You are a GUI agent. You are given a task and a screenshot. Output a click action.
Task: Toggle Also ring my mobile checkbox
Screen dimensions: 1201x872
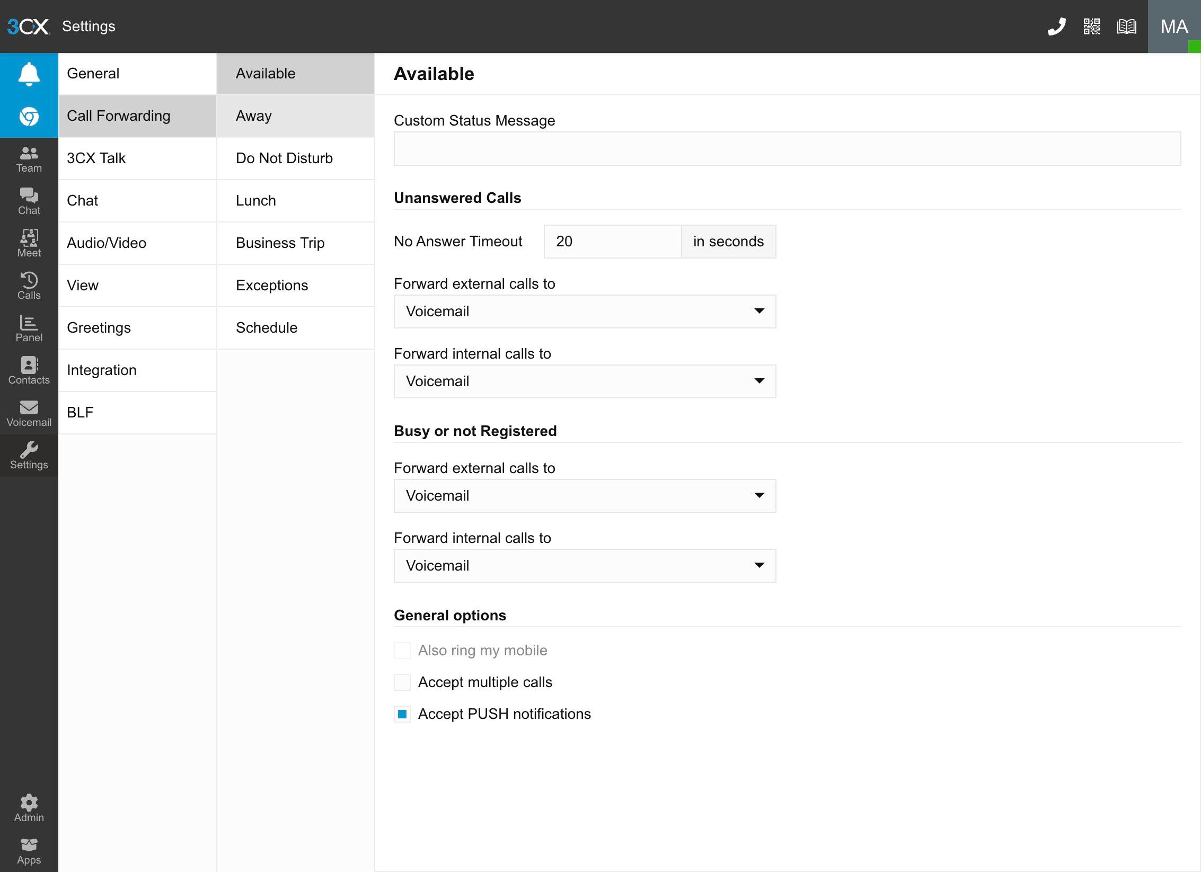pyautogui.click(x=402, y=651)
